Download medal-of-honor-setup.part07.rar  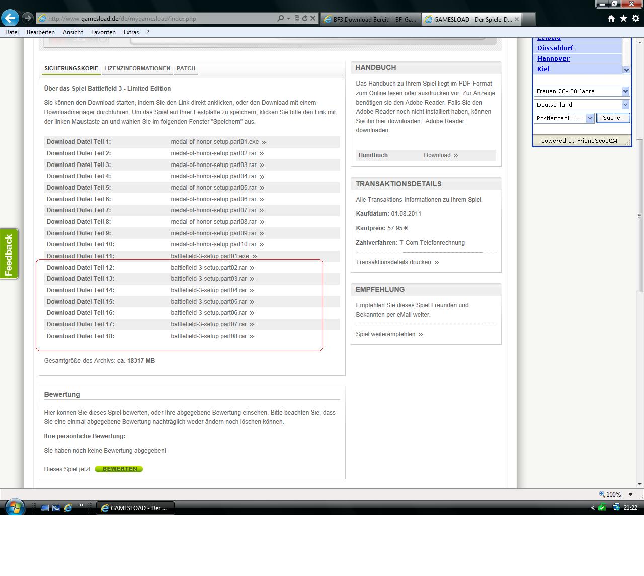[217, 210]
